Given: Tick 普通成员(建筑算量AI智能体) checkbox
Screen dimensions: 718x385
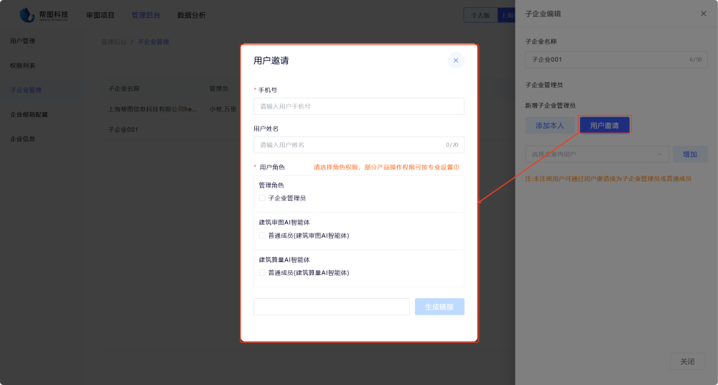Looking at the screenshot, I should pos(262,273).
